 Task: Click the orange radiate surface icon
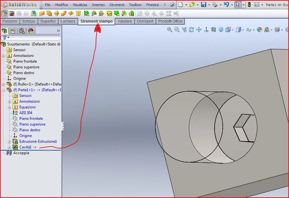click(56, 13)
